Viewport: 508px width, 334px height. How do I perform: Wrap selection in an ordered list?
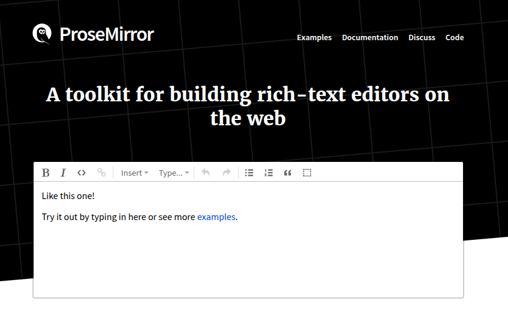269,173
